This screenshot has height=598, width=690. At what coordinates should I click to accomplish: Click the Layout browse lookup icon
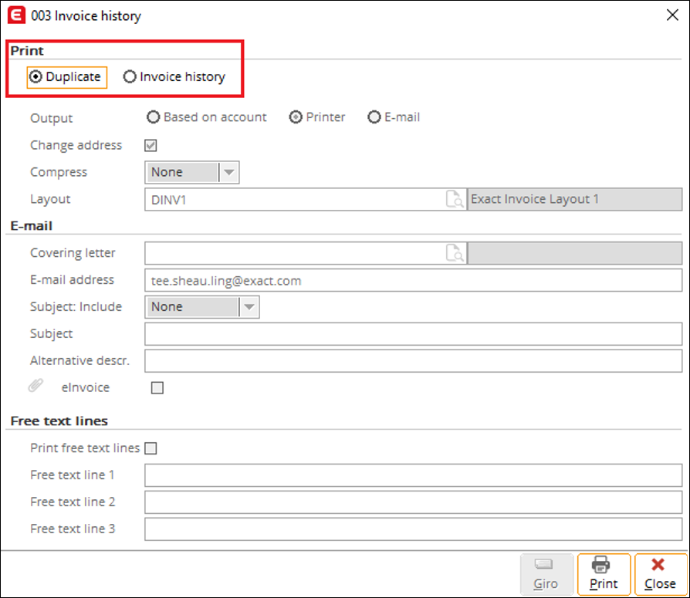click(x=455, y=199)
